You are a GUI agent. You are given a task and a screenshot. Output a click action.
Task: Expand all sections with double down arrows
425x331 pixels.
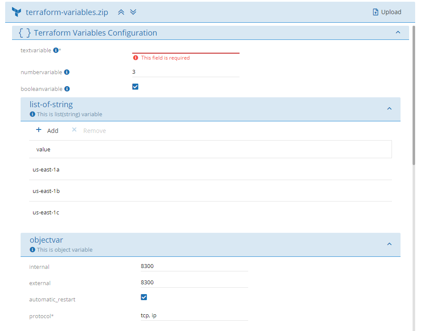[133, 12]
